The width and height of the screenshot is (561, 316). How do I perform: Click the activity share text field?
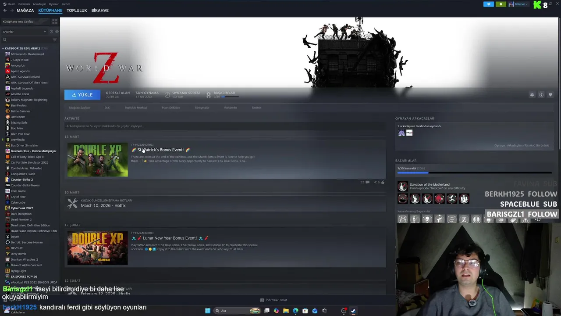pos(225,126)
